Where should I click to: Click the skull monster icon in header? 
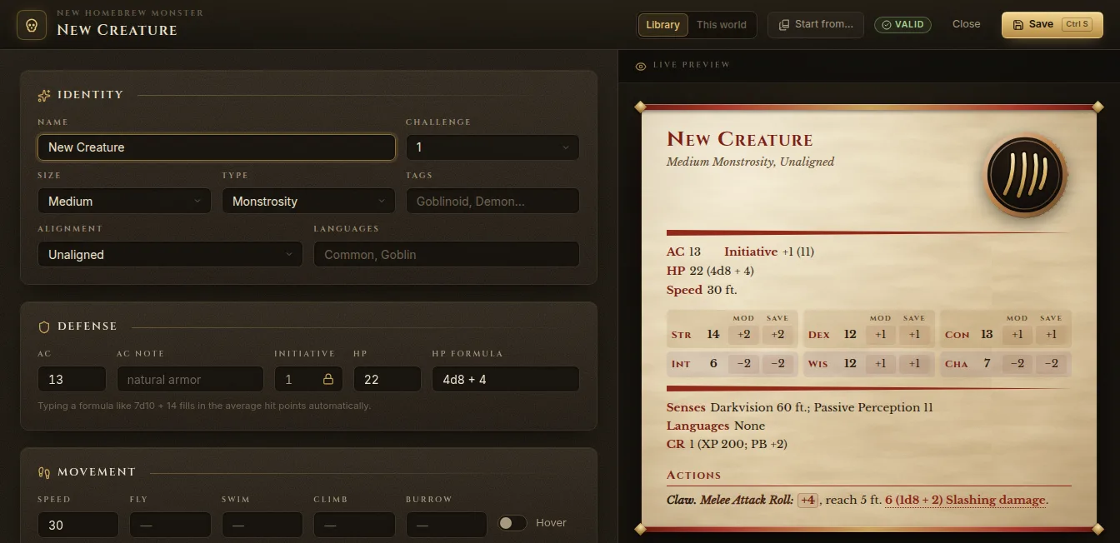(x=32, y=25)
